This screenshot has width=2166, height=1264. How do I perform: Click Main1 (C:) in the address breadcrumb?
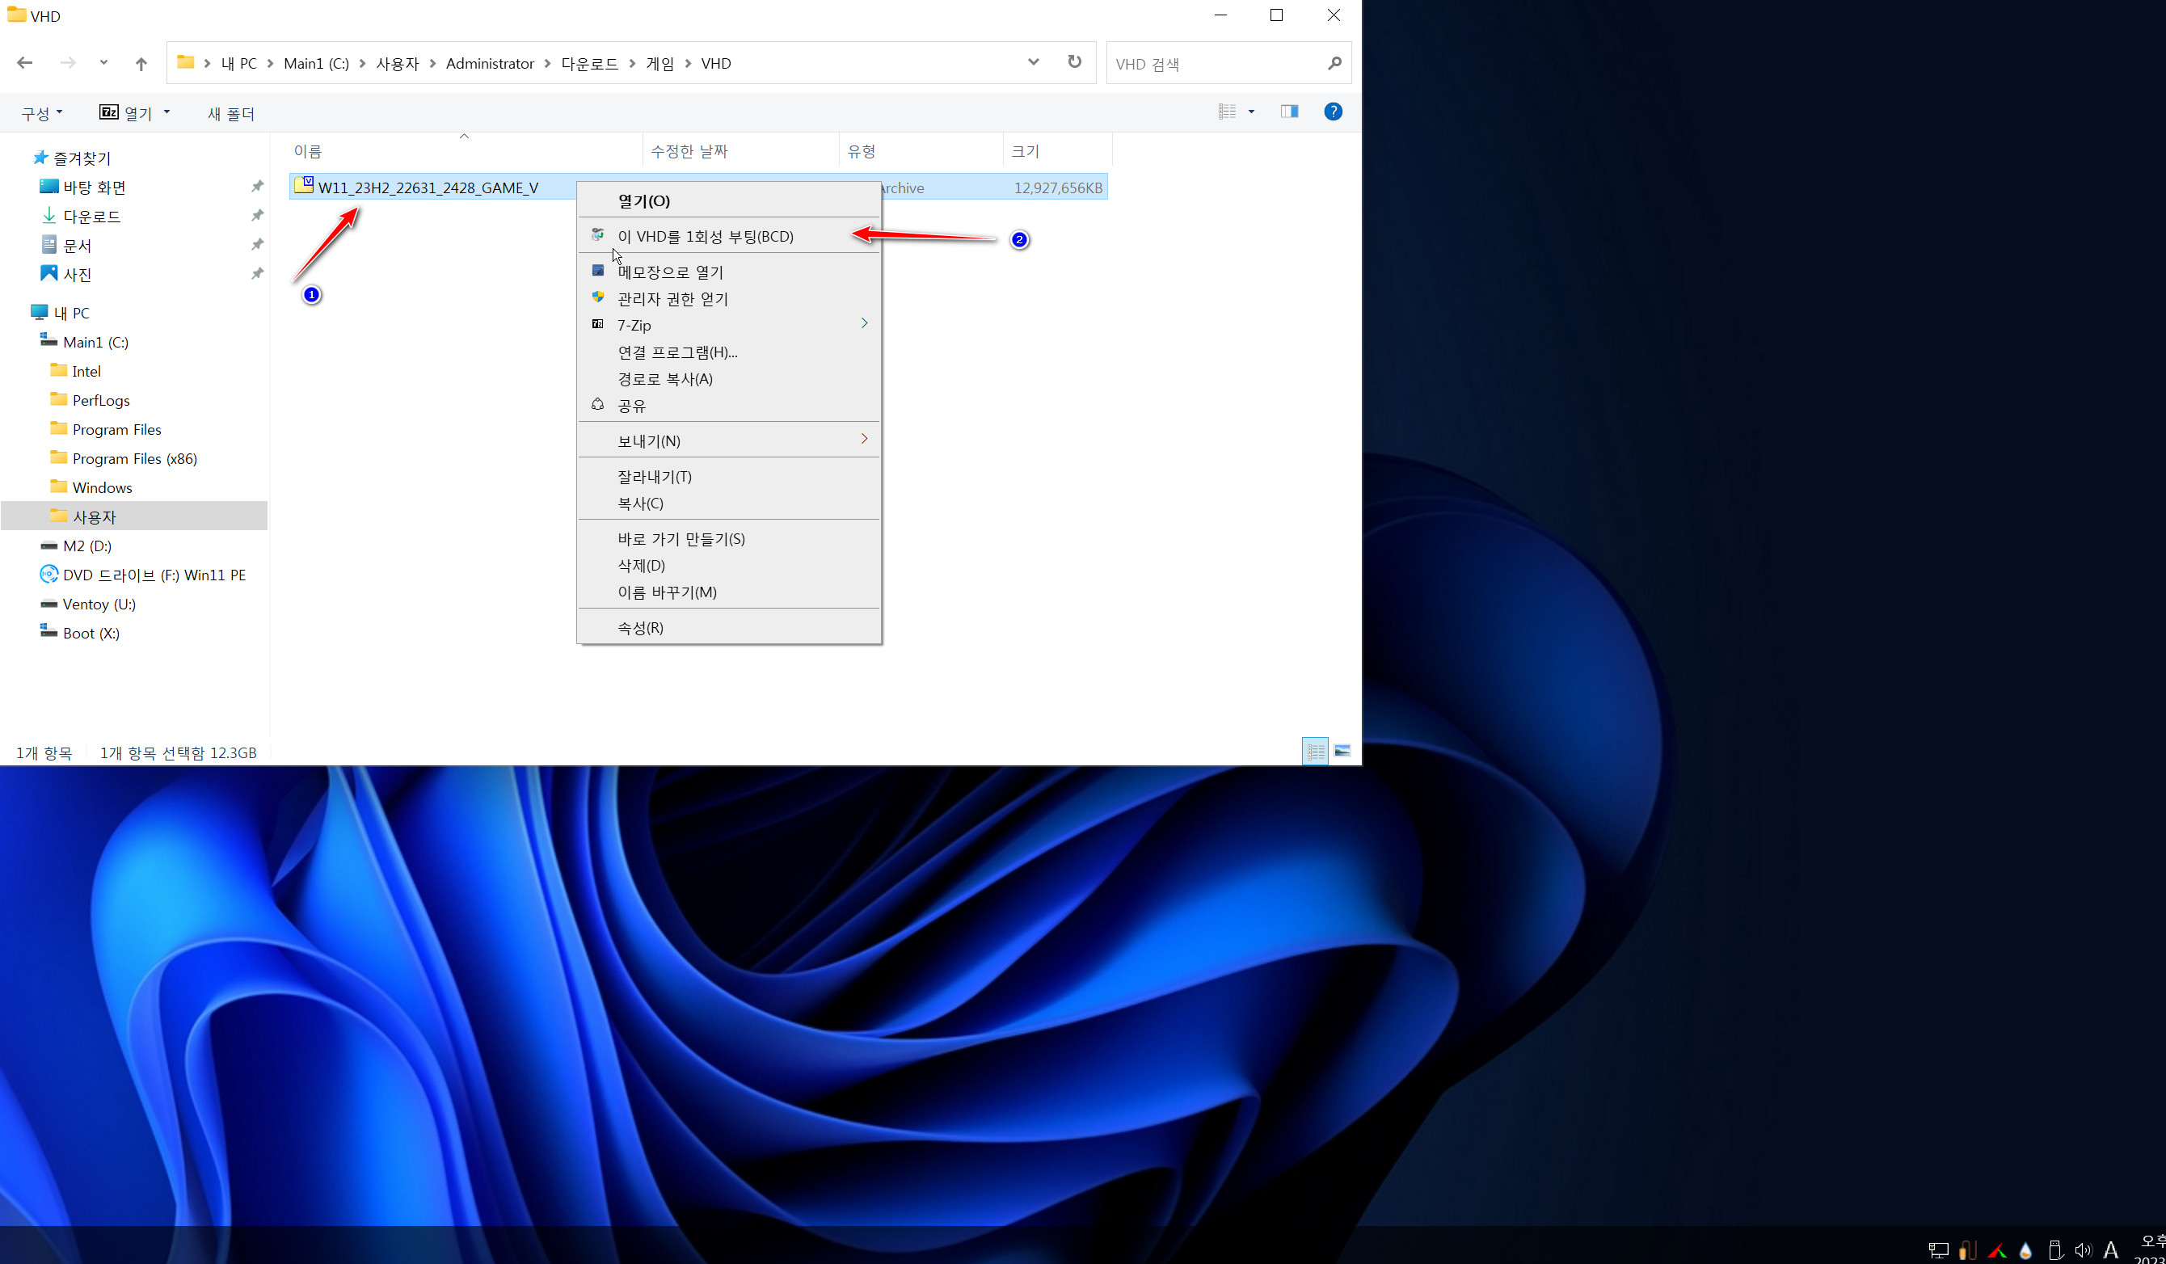click(315, 64)
